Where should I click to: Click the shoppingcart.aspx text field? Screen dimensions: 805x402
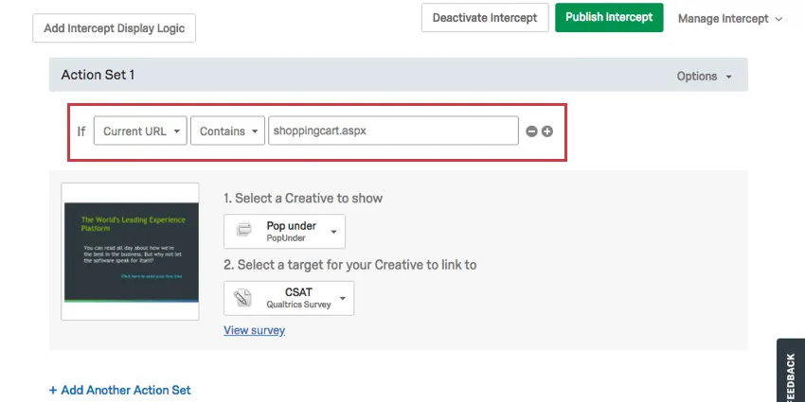coord(393,131)
